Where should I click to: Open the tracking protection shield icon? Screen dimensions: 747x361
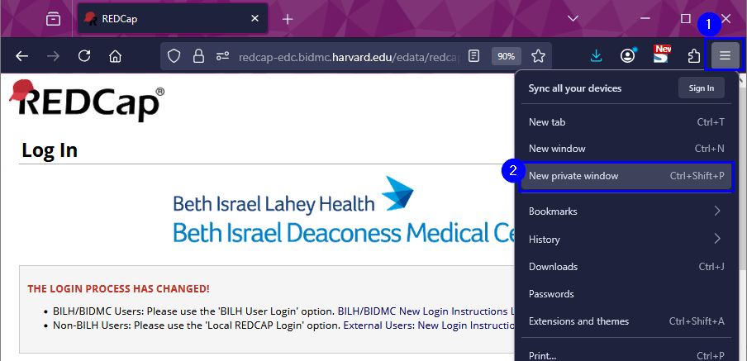(174, 56)
